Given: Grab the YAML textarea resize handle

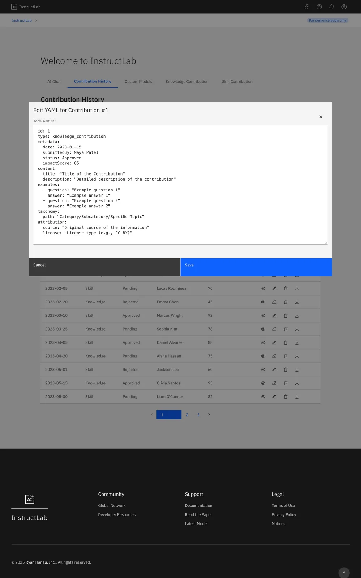Looking at the screenshot, I should [x=326, y=243].
